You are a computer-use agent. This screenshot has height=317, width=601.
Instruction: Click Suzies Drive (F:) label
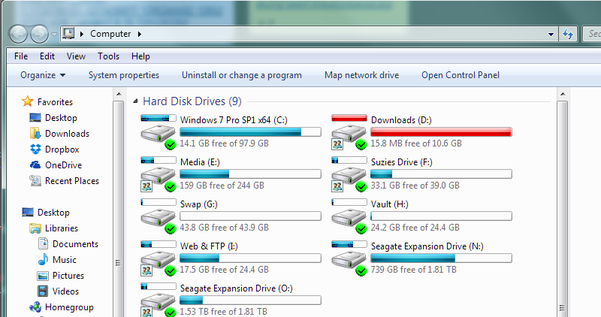pos(402,162)
